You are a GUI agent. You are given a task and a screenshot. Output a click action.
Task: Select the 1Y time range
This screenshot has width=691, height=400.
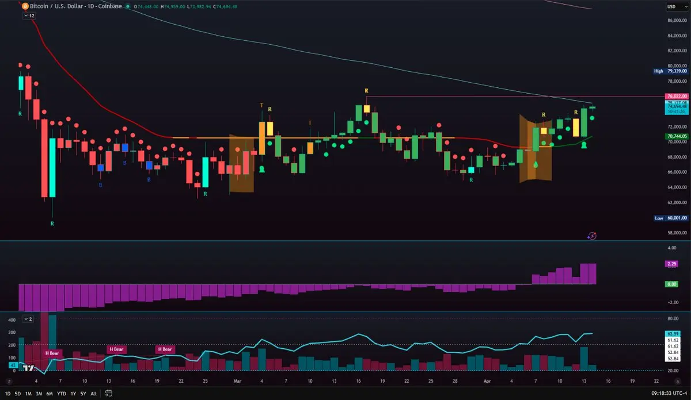click(73, 394)
